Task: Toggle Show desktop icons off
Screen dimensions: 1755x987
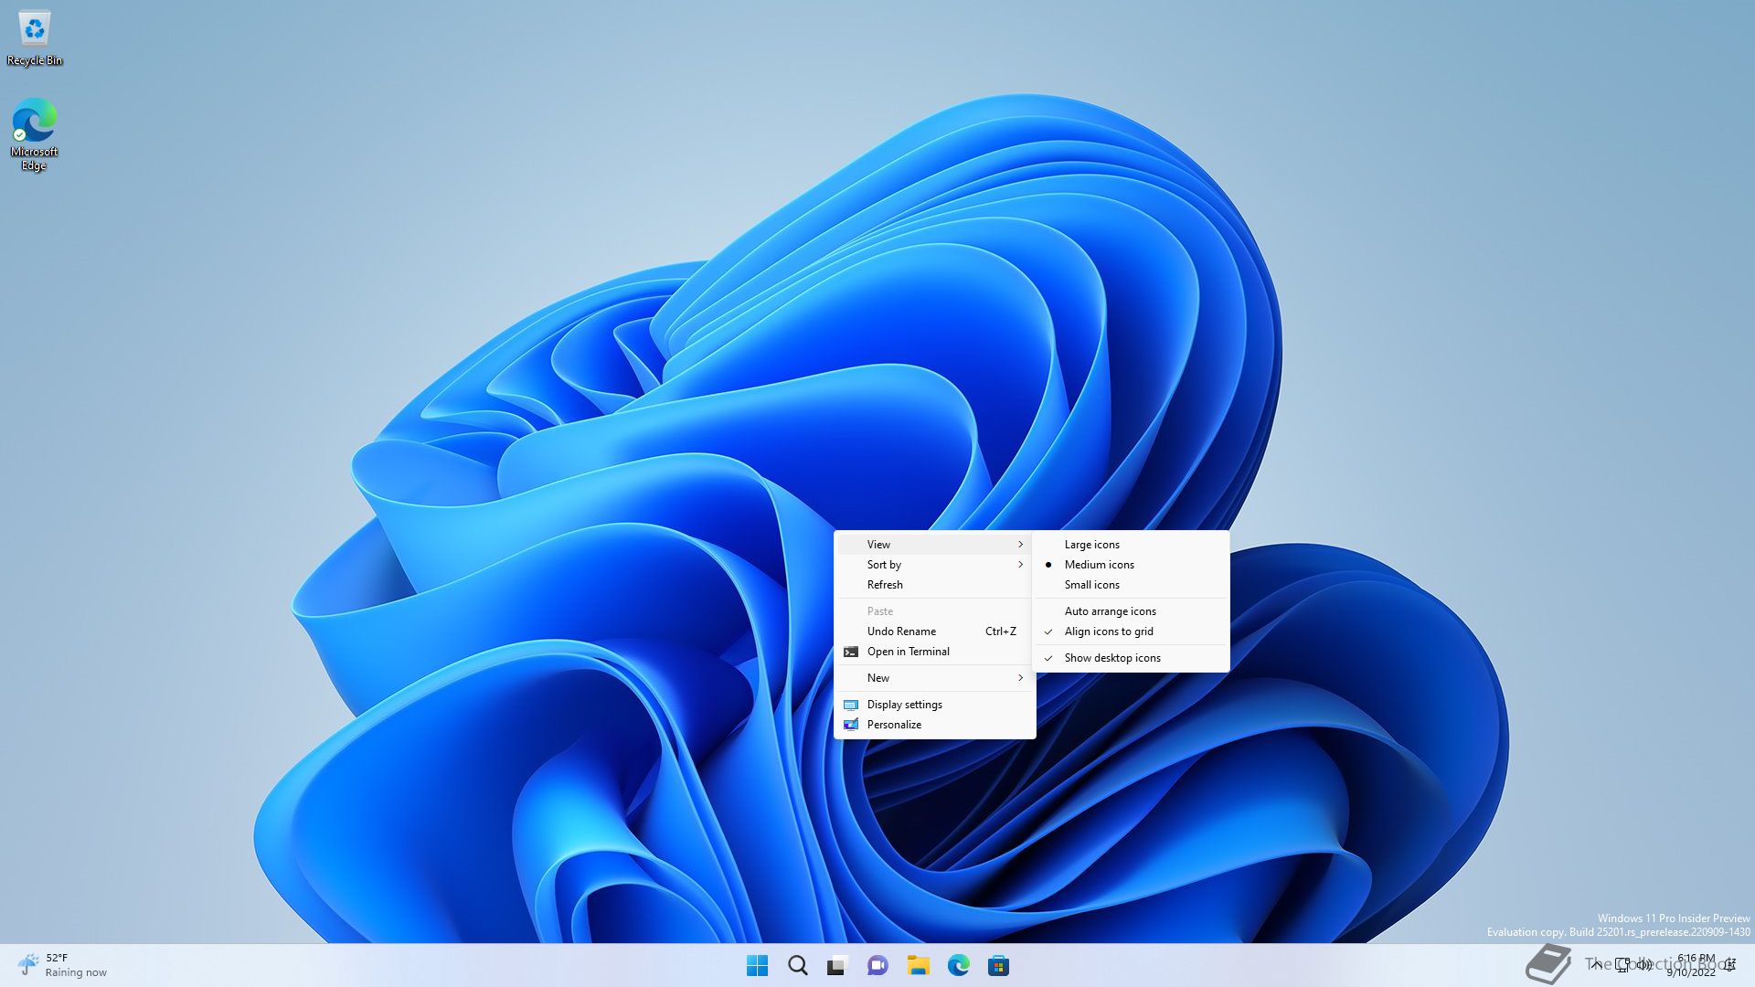Action: [1131, 658]
